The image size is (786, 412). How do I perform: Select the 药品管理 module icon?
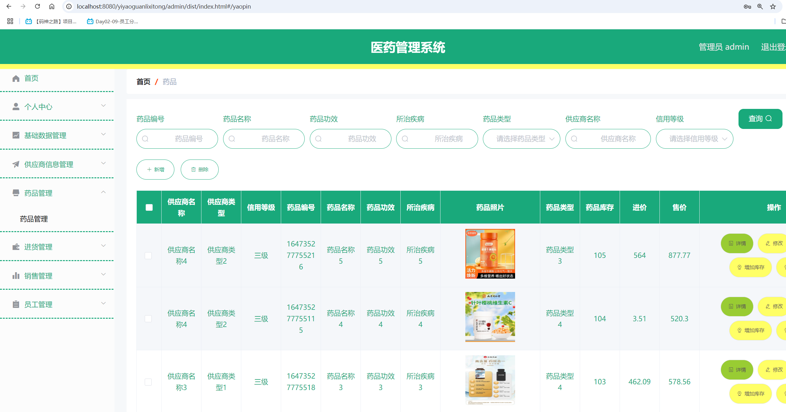pos(16,193)
